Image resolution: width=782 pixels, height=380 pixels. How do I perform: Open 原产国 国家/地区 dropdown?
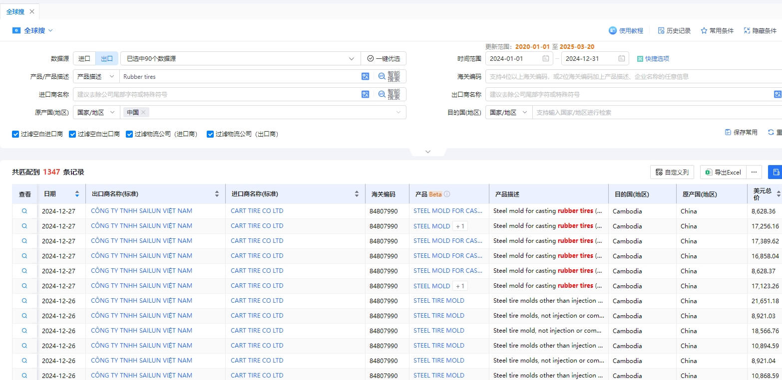click(x=96, y=112)
